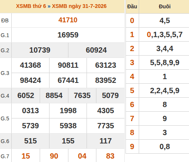189x162 pixels.
Task: Open the XSMB ngày 31-7-2026 link
Action: (x=79, y=6)
